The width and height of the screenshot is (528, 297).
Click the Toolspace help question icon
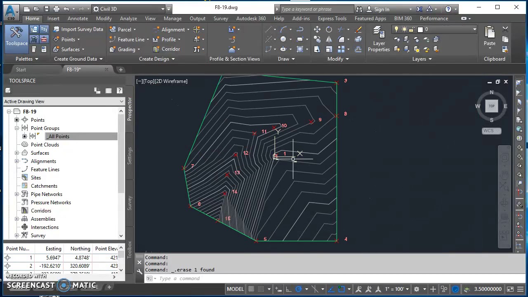[x=119, y=90]
